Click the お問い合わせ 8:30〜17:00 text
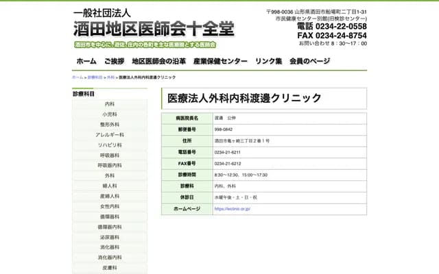Screen dimensions: 439x274 click(x=333, y=43)
